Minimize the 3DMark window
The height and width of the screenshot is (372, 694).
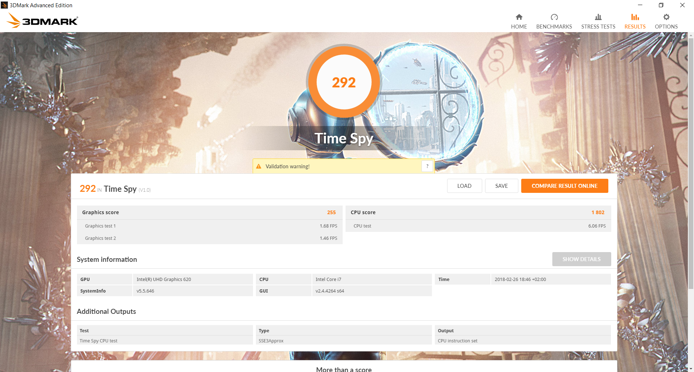tap(640, 5)
